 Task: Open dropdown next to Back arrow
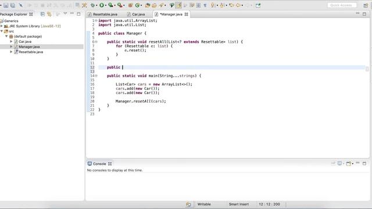(x=242, y=5)
